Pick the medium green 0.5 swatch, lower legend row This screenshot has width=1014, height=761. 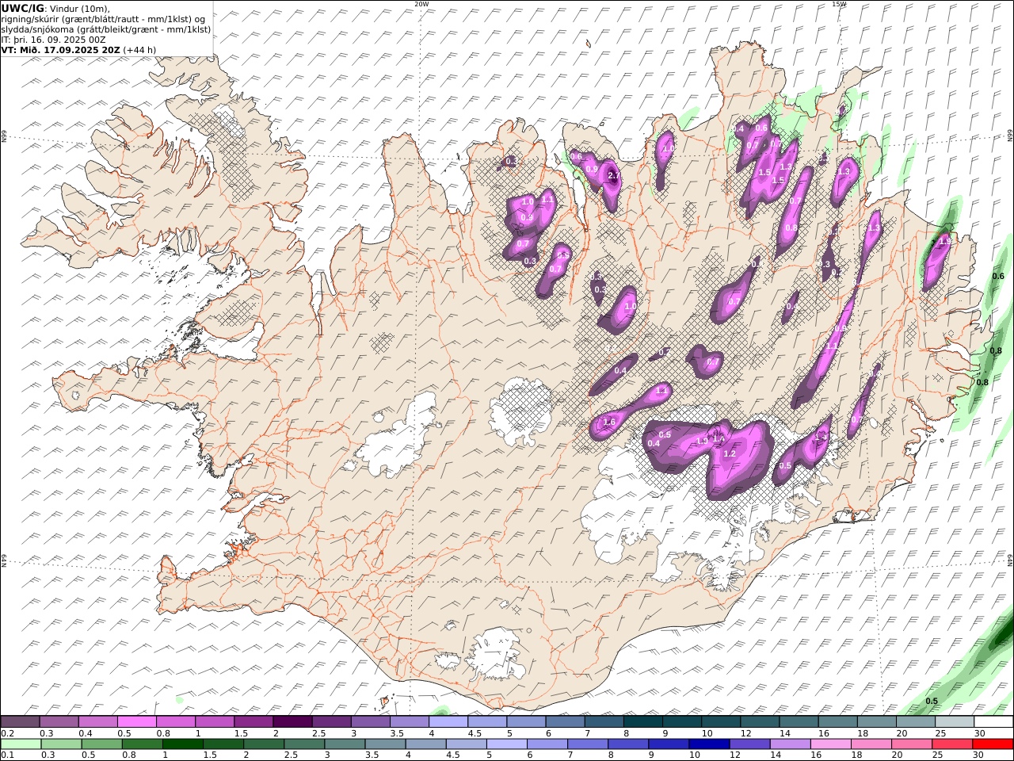(101, 744)
